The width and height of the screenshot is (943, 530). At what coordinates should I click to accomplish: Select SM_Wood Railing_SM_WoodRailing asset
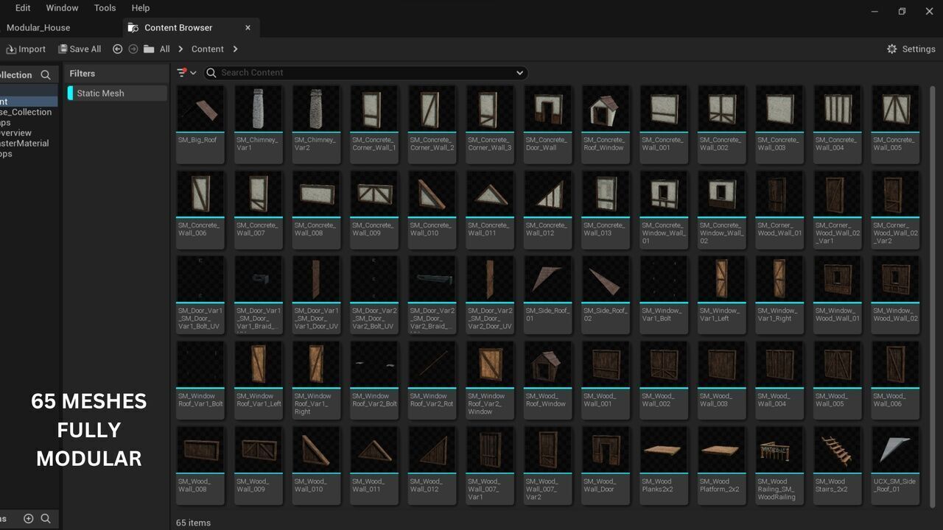tap(780, 466)
